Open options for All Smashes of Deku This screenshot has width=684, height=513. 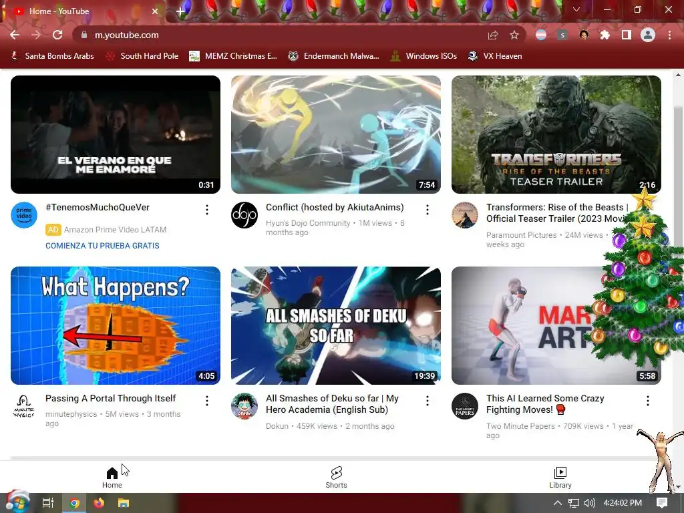[427, 401]
